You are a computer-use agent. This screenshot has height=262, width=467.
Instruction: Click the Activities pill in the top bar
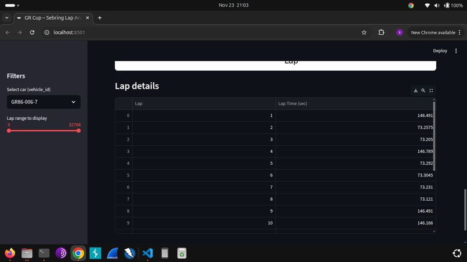point(12,5)
